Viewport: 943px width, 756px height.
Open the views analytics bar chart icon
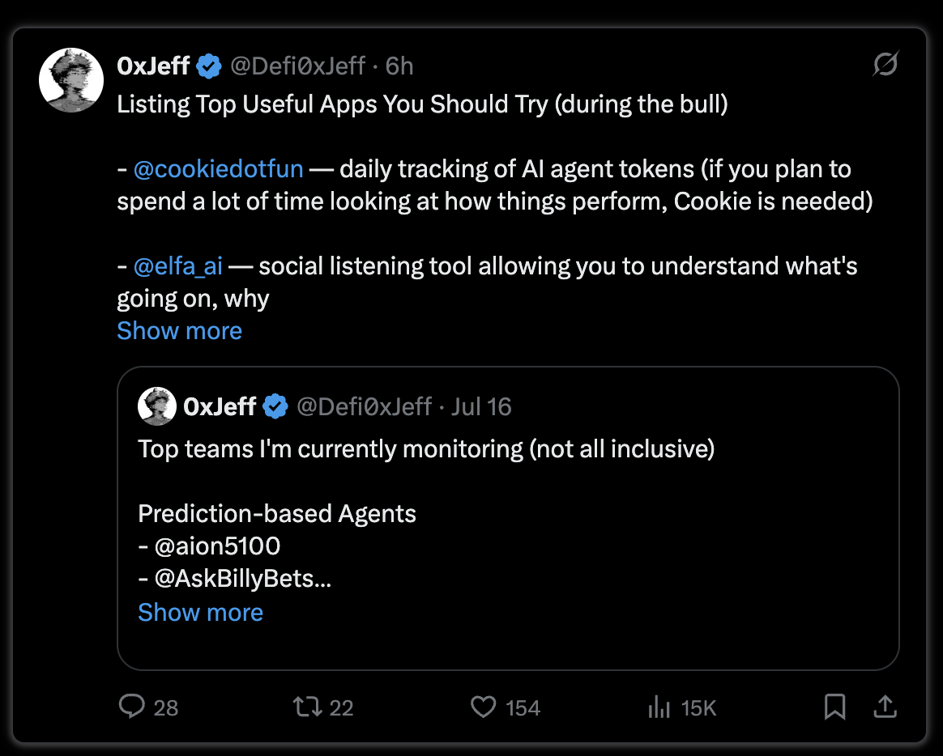coord(659,707)
